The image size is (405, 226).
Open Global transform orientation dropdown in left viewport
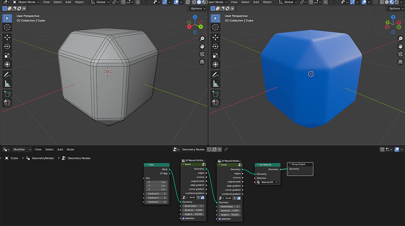pos(100,2)
